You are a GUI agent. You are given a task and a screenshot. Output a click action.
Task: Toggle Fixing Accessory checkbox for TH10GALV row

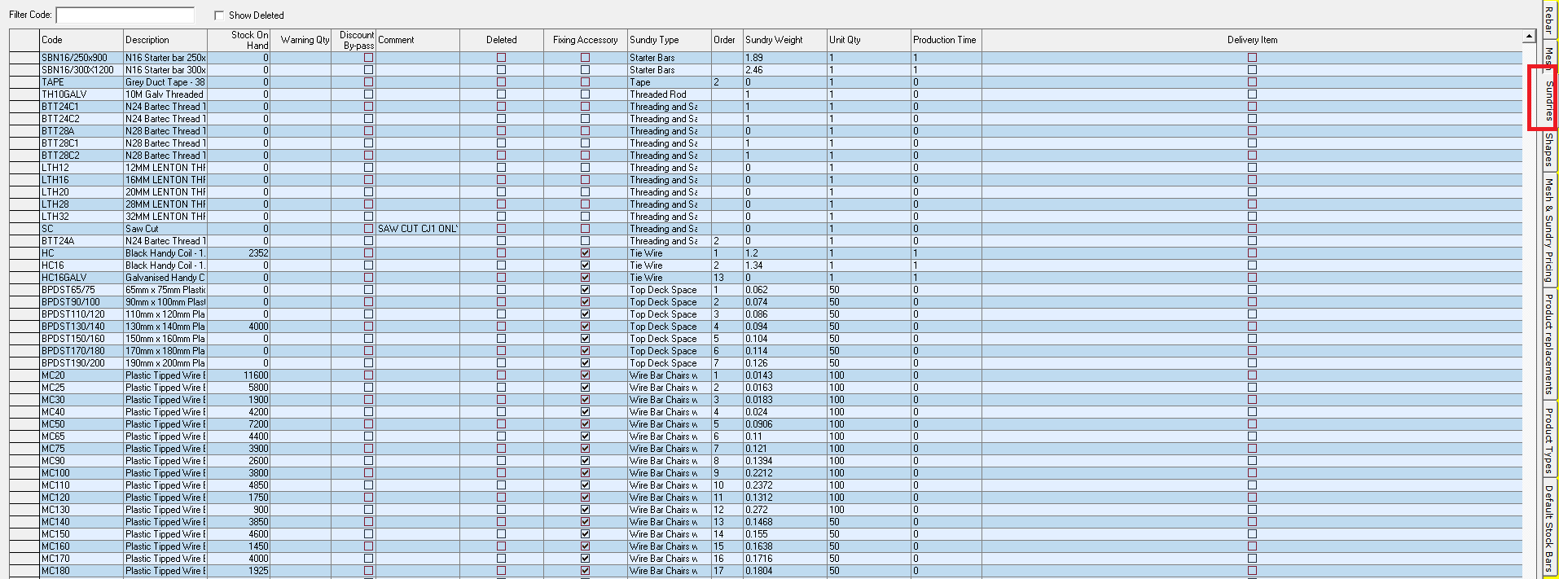point(585,94)
